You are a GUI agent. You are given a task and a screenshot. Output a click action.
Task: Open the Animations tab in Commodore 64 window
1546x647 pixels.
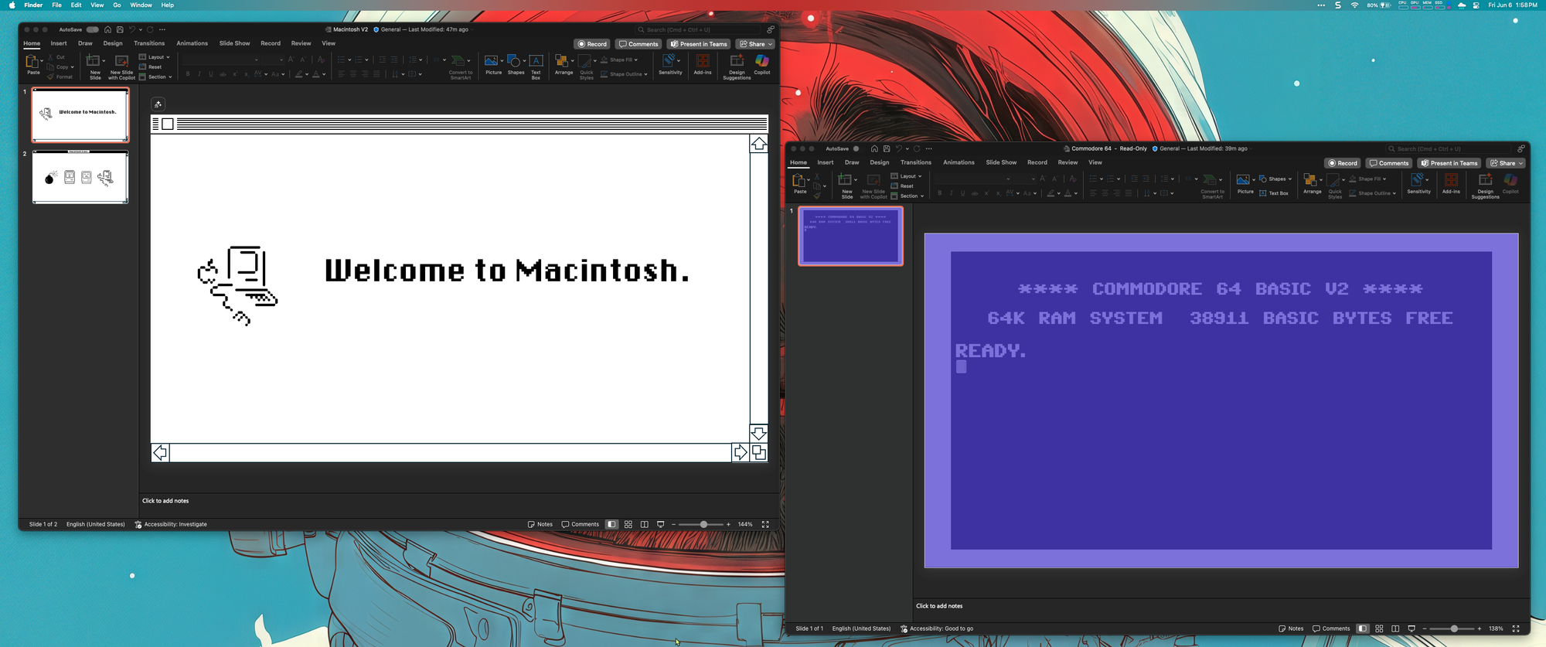(x=959, y=162)
